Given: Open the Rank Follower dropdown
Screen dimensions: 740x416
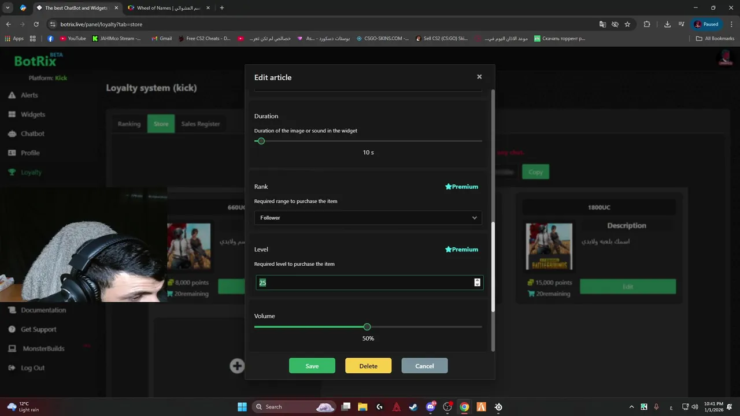Looking at the screenshot, I should click(x=368, y=218).
